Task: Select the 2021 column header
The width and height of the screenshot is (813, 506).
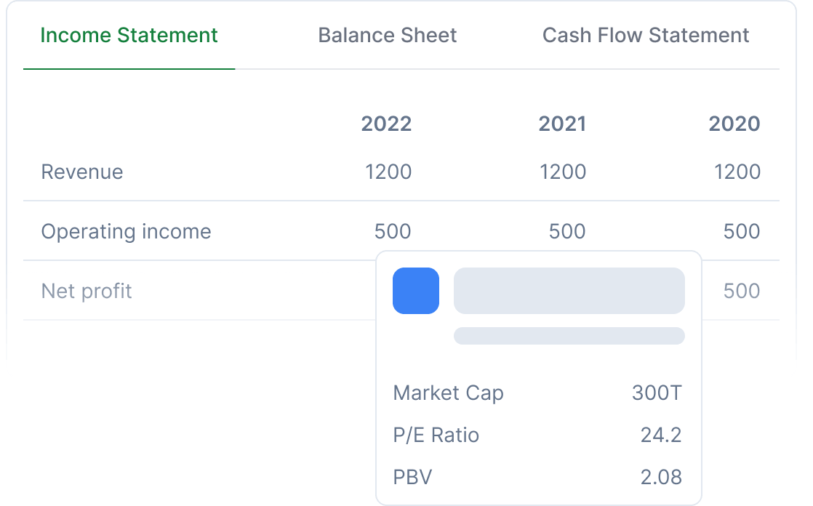Action: [x=562, y=124]
